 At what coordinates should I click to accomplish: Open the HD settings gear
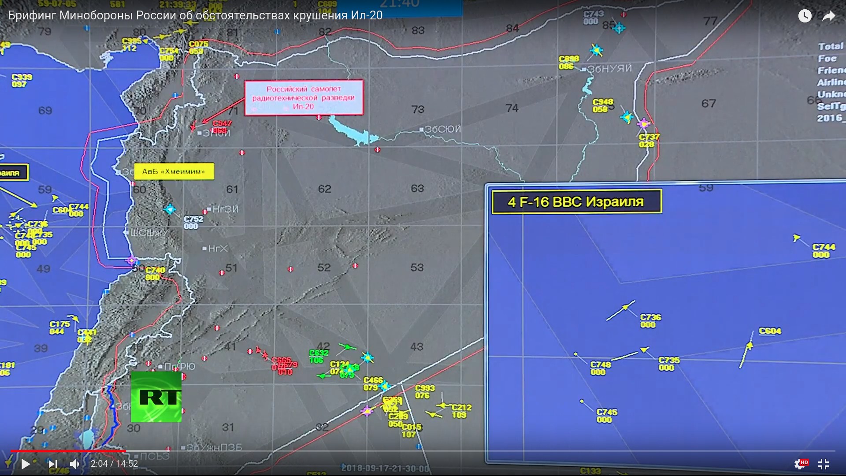[x=800, y=464]
